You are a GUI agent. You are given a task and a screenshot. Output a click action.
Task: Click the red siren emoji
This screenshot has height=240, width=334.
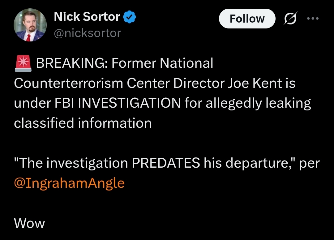click(23, 63)
